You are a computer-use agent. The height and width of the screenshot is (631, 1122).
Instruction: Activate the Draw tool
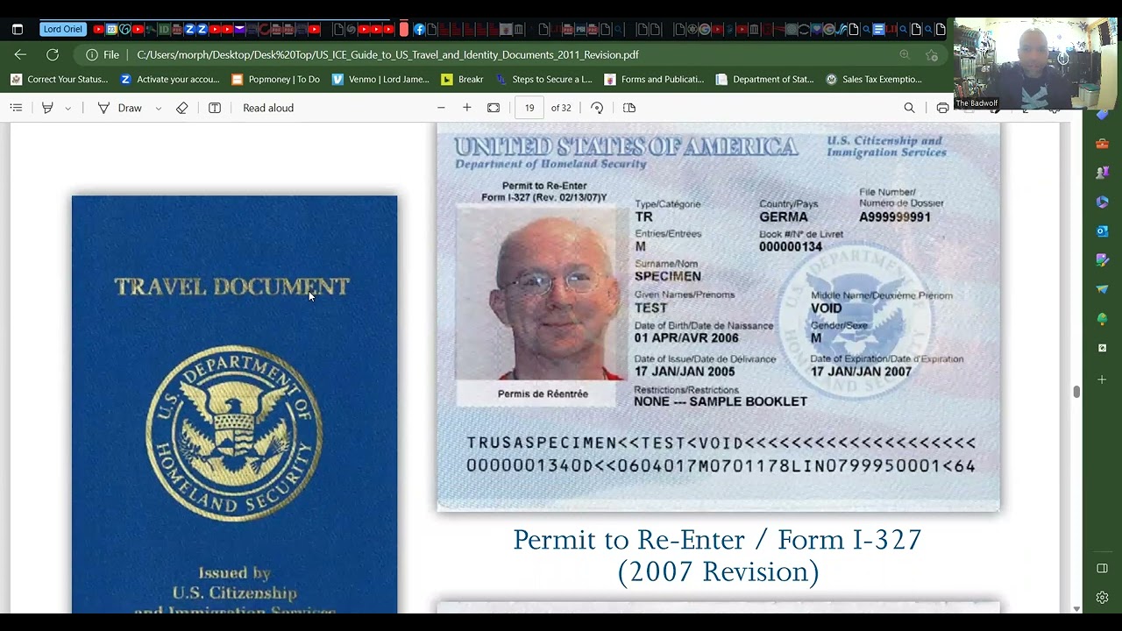tap(120, 108)
